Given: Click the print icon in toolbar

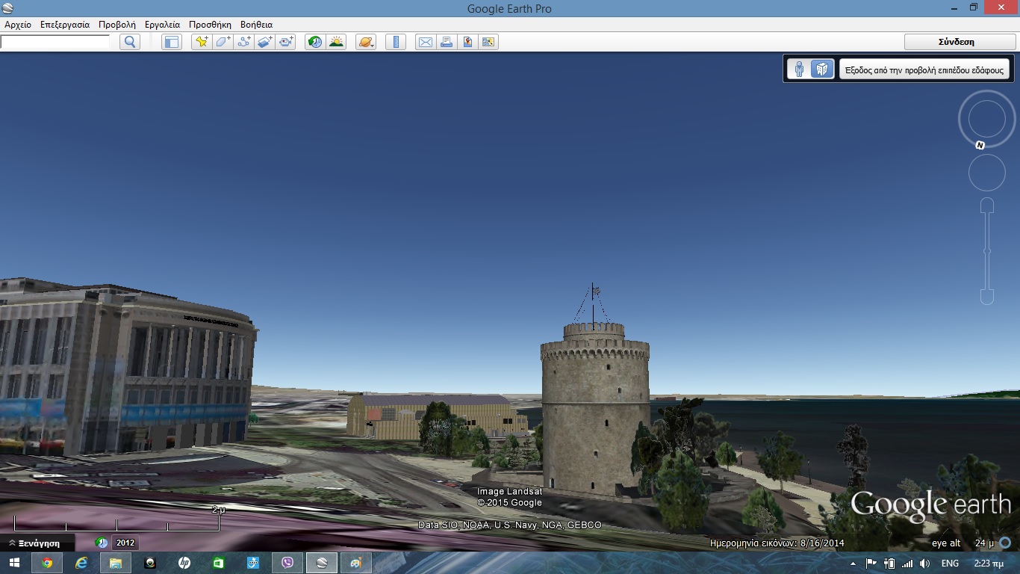Looking at the screenshot, I should click(446, 42).
